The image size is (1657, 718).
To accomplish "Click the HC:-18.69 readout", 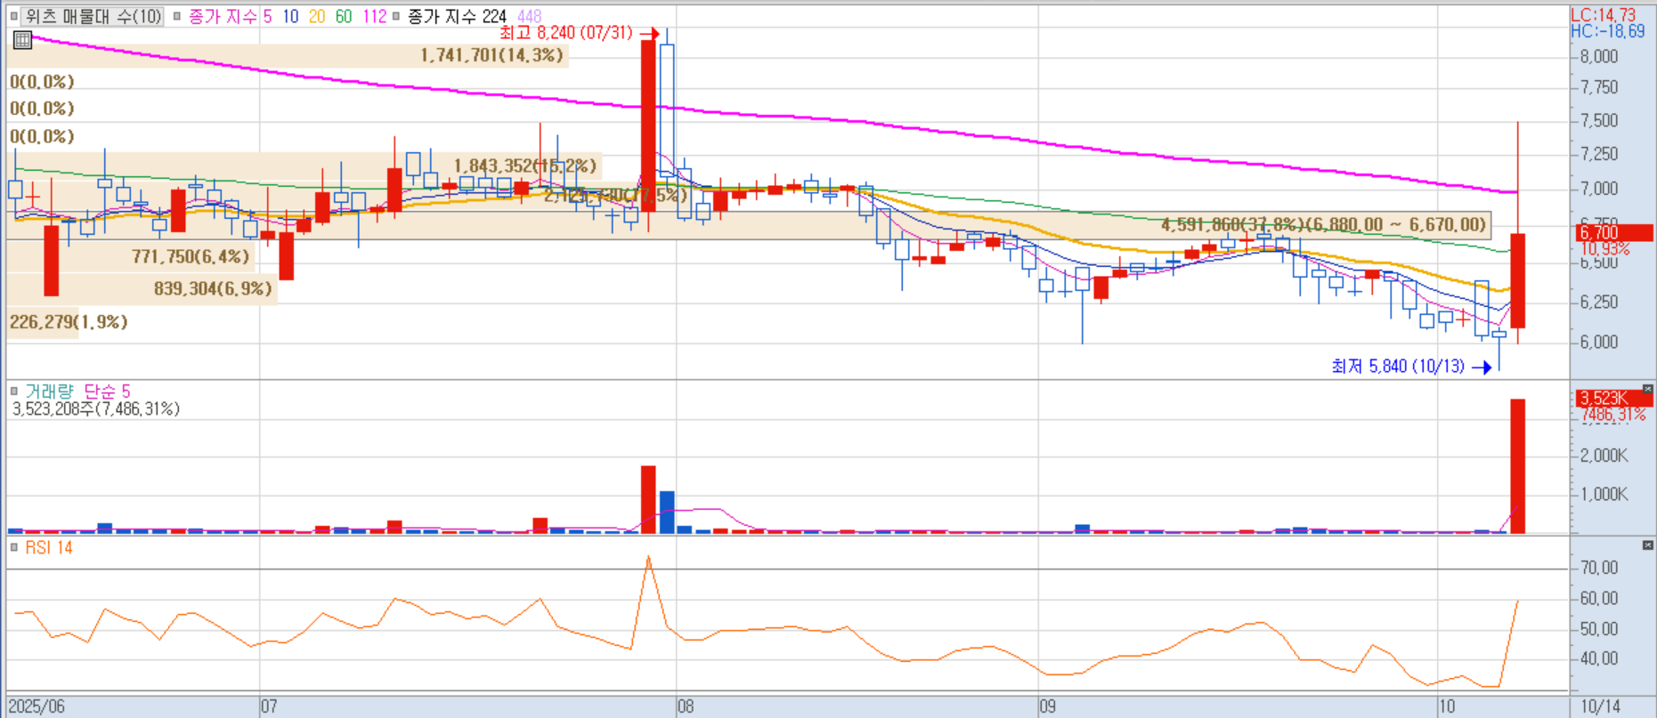I will (x=1607, y=31).
